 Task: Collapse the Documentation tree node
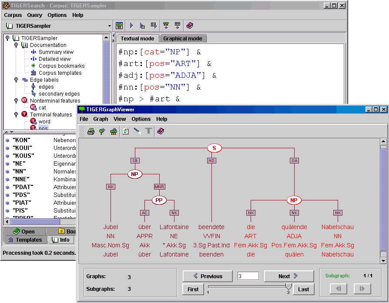pos(16,45)
